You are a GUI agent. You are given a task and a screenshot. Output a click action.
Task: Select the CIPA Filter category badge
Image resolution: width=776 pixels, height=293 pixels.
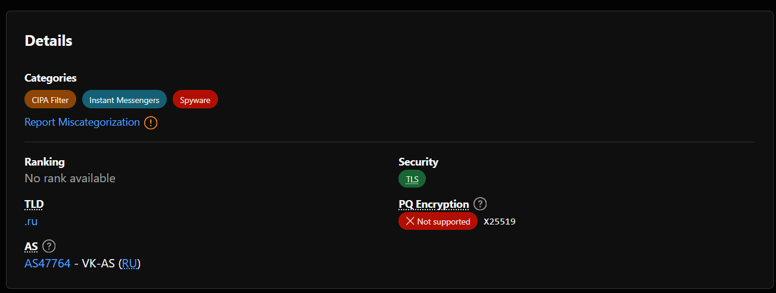(50, 100)
